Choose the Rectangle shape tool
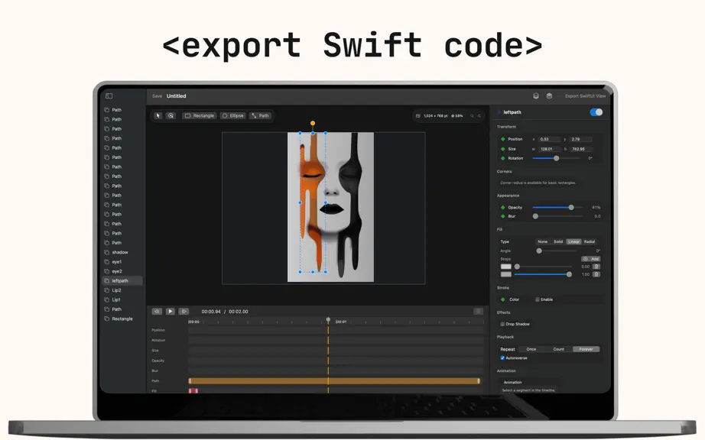705x440 pixels. pos(199,115)
